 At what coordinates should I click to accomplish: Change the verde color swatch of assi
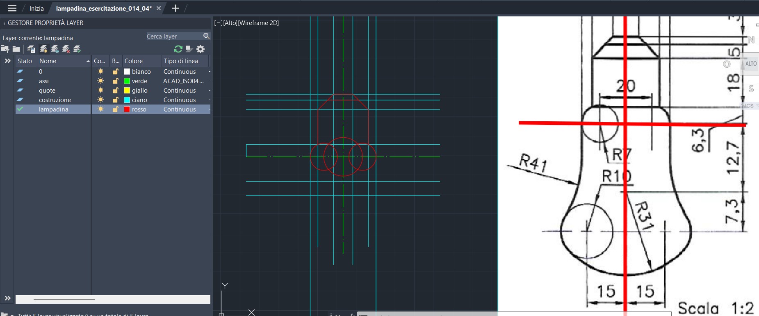point(127,81)
